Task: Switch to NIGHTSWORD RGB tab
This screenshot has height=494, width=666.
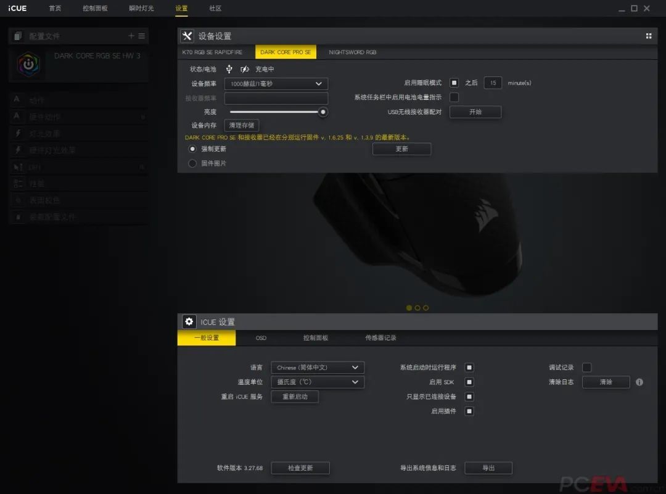Action: point(353,52)
